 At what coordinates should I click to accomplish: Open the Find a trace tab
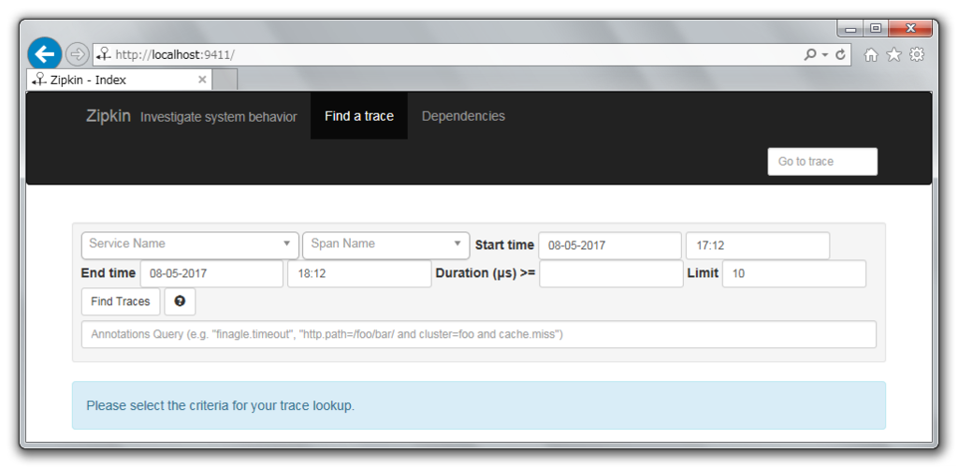click(x=359, y=116)
